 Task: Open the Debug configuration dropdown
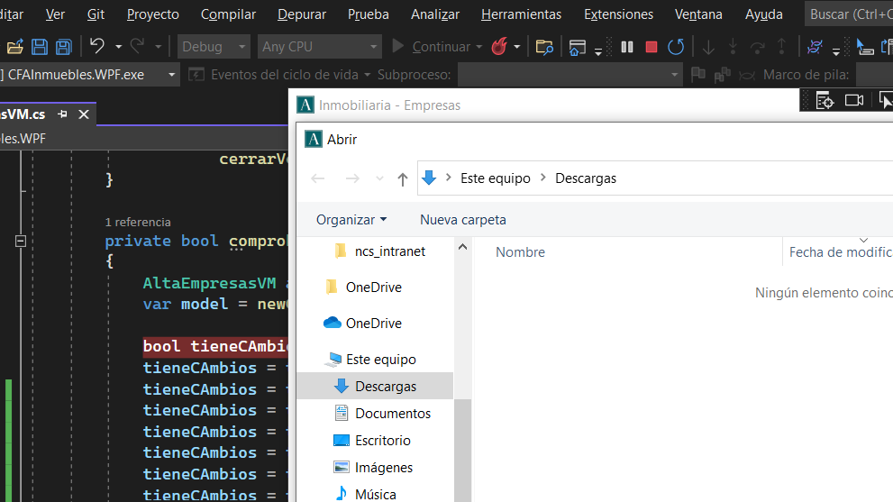tap(214, 47)
